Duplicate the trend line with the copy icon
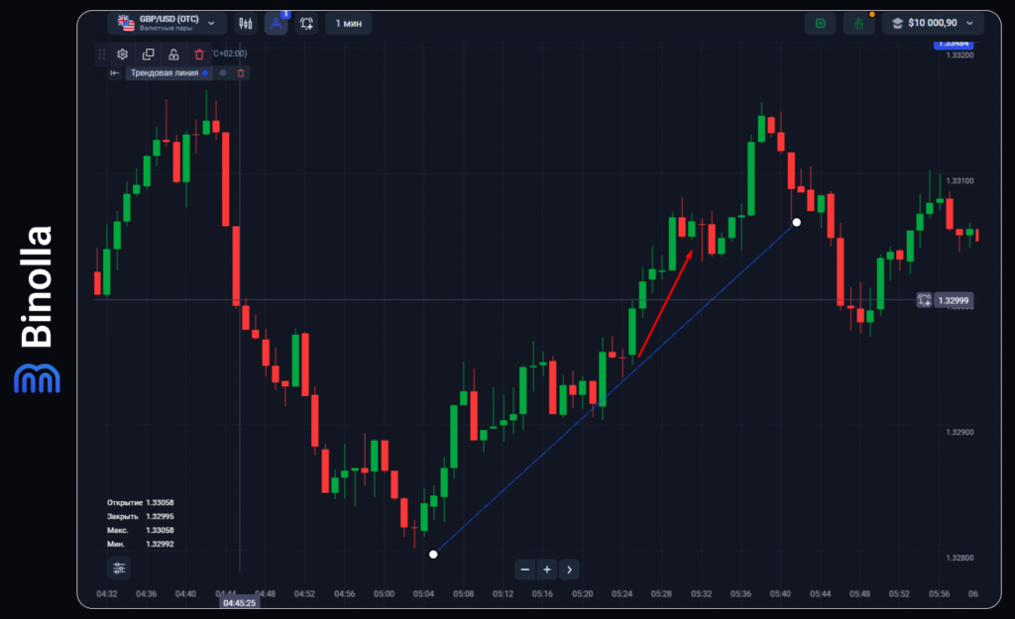The width and height of the screenshot is (1015, 619). point(149,54)
